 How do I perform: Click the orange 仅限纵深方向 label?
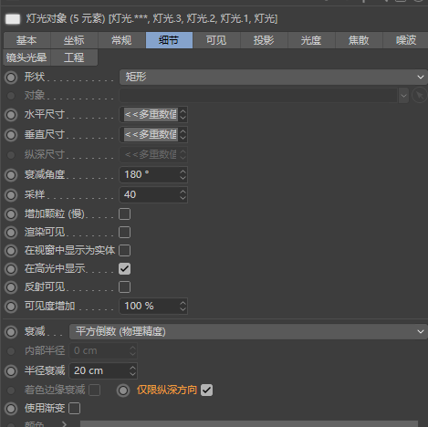tap(167, 391)
